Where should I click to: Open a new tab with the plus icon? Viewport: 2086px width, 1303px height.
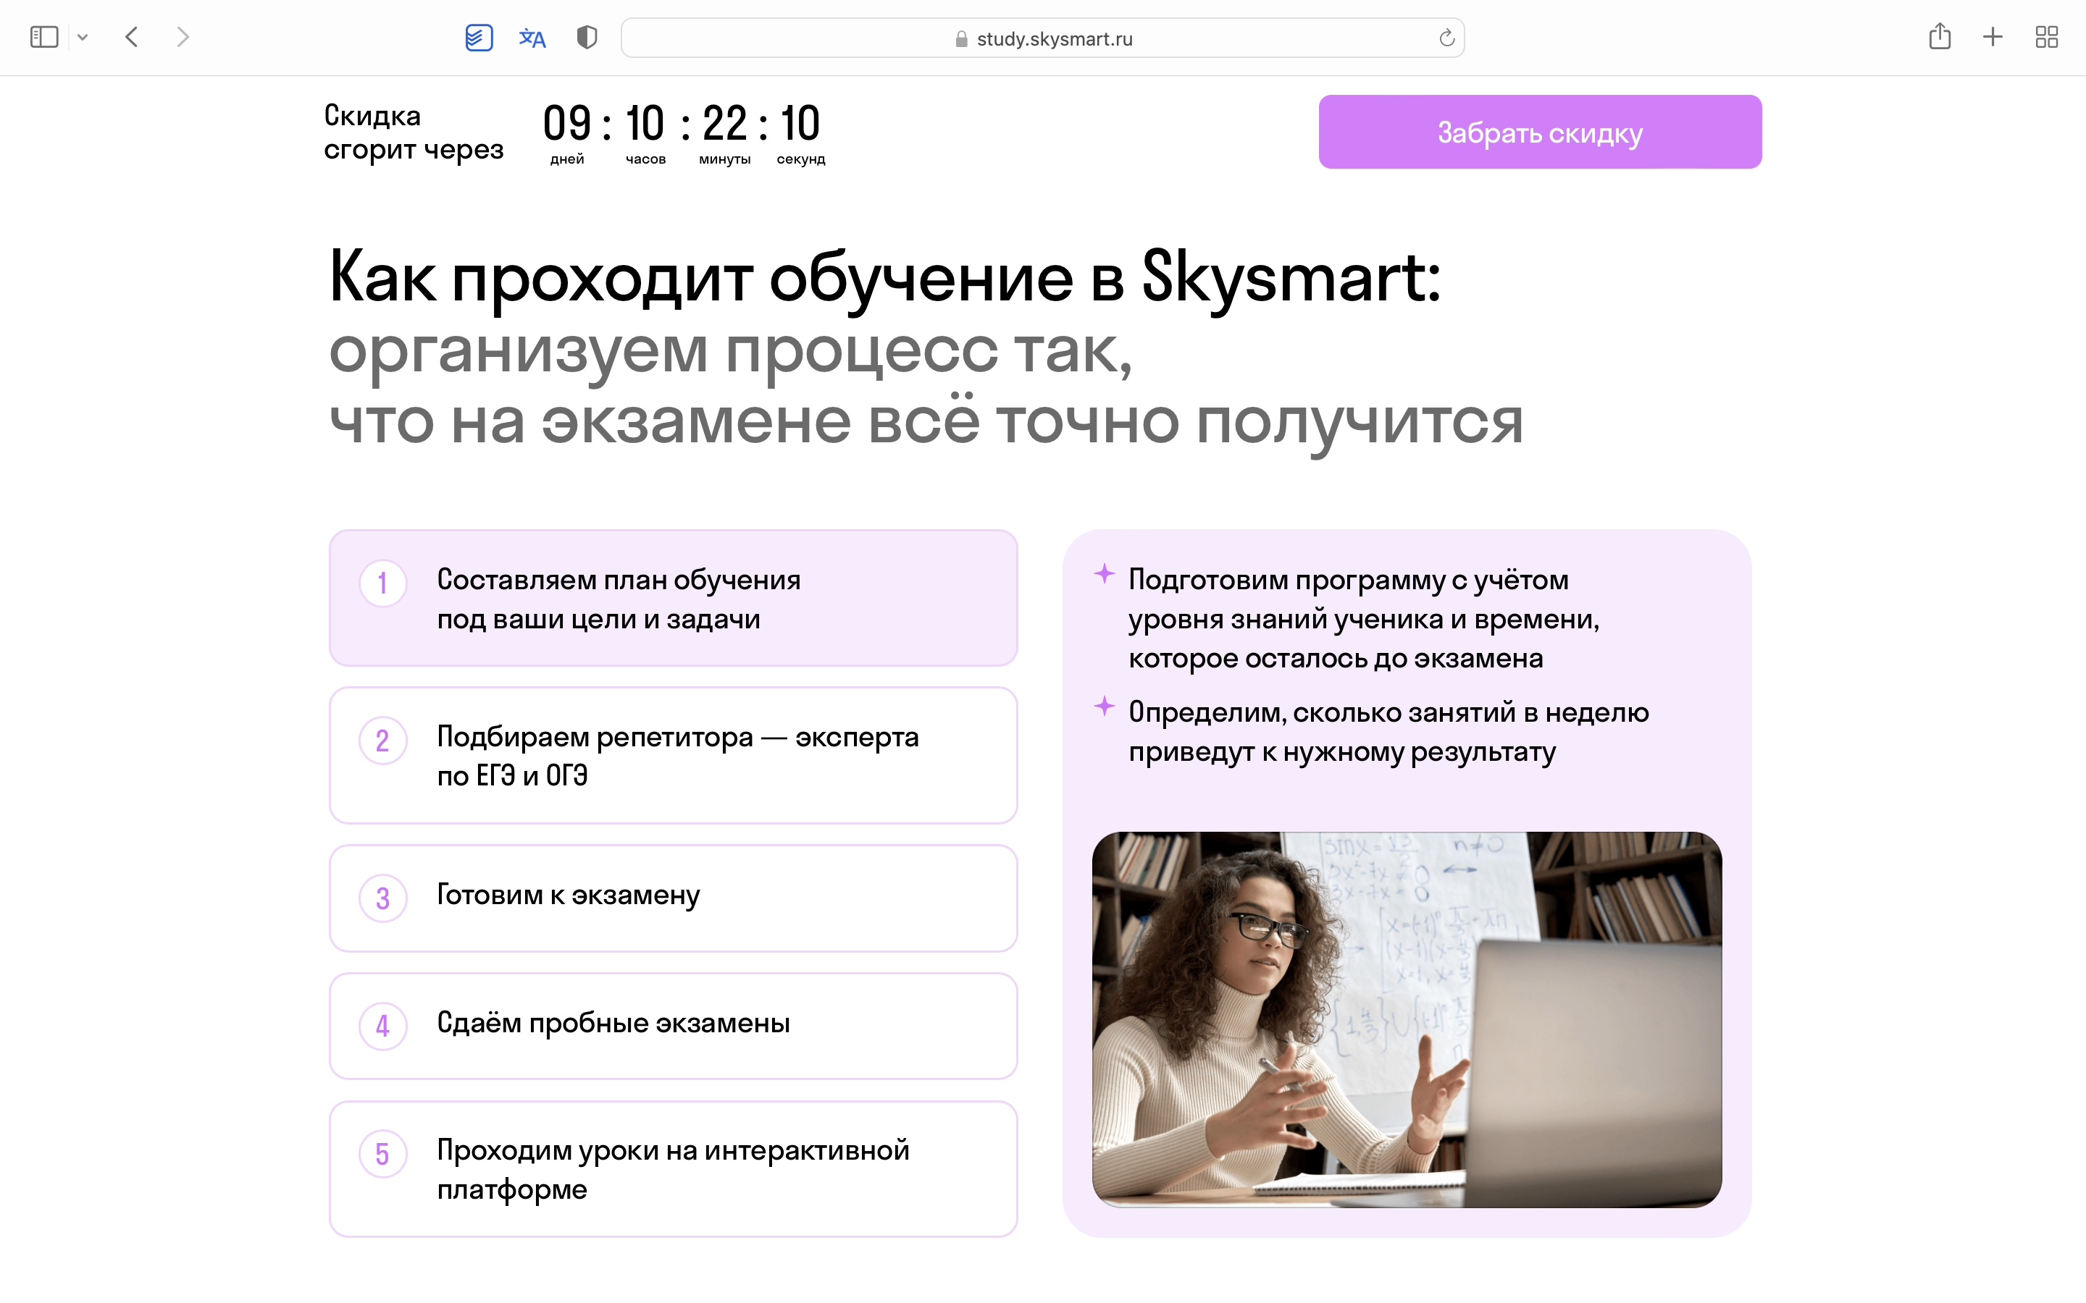click(x=1993, y=37)
